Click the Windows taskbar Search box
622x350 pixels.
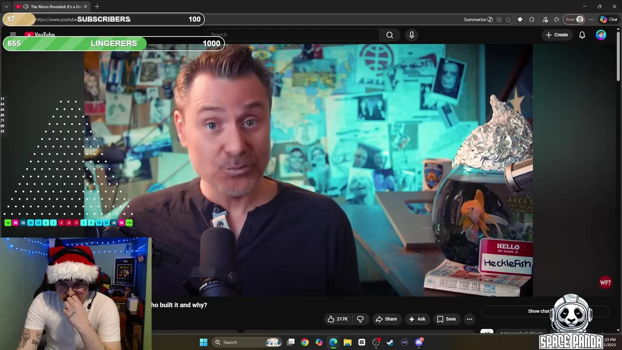point(248,342)
